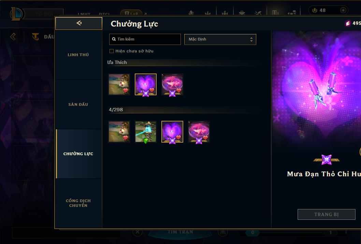The width and height of the screenshot is (361, 244).
Task: Select the blue beam boom with green gem
Action: pos(146,132)
